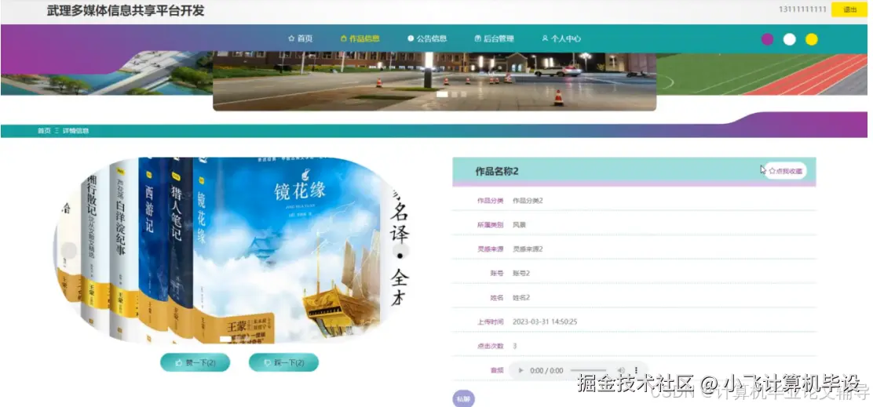Click the click count value 3
873x407 pixels.
coord(514,346)
